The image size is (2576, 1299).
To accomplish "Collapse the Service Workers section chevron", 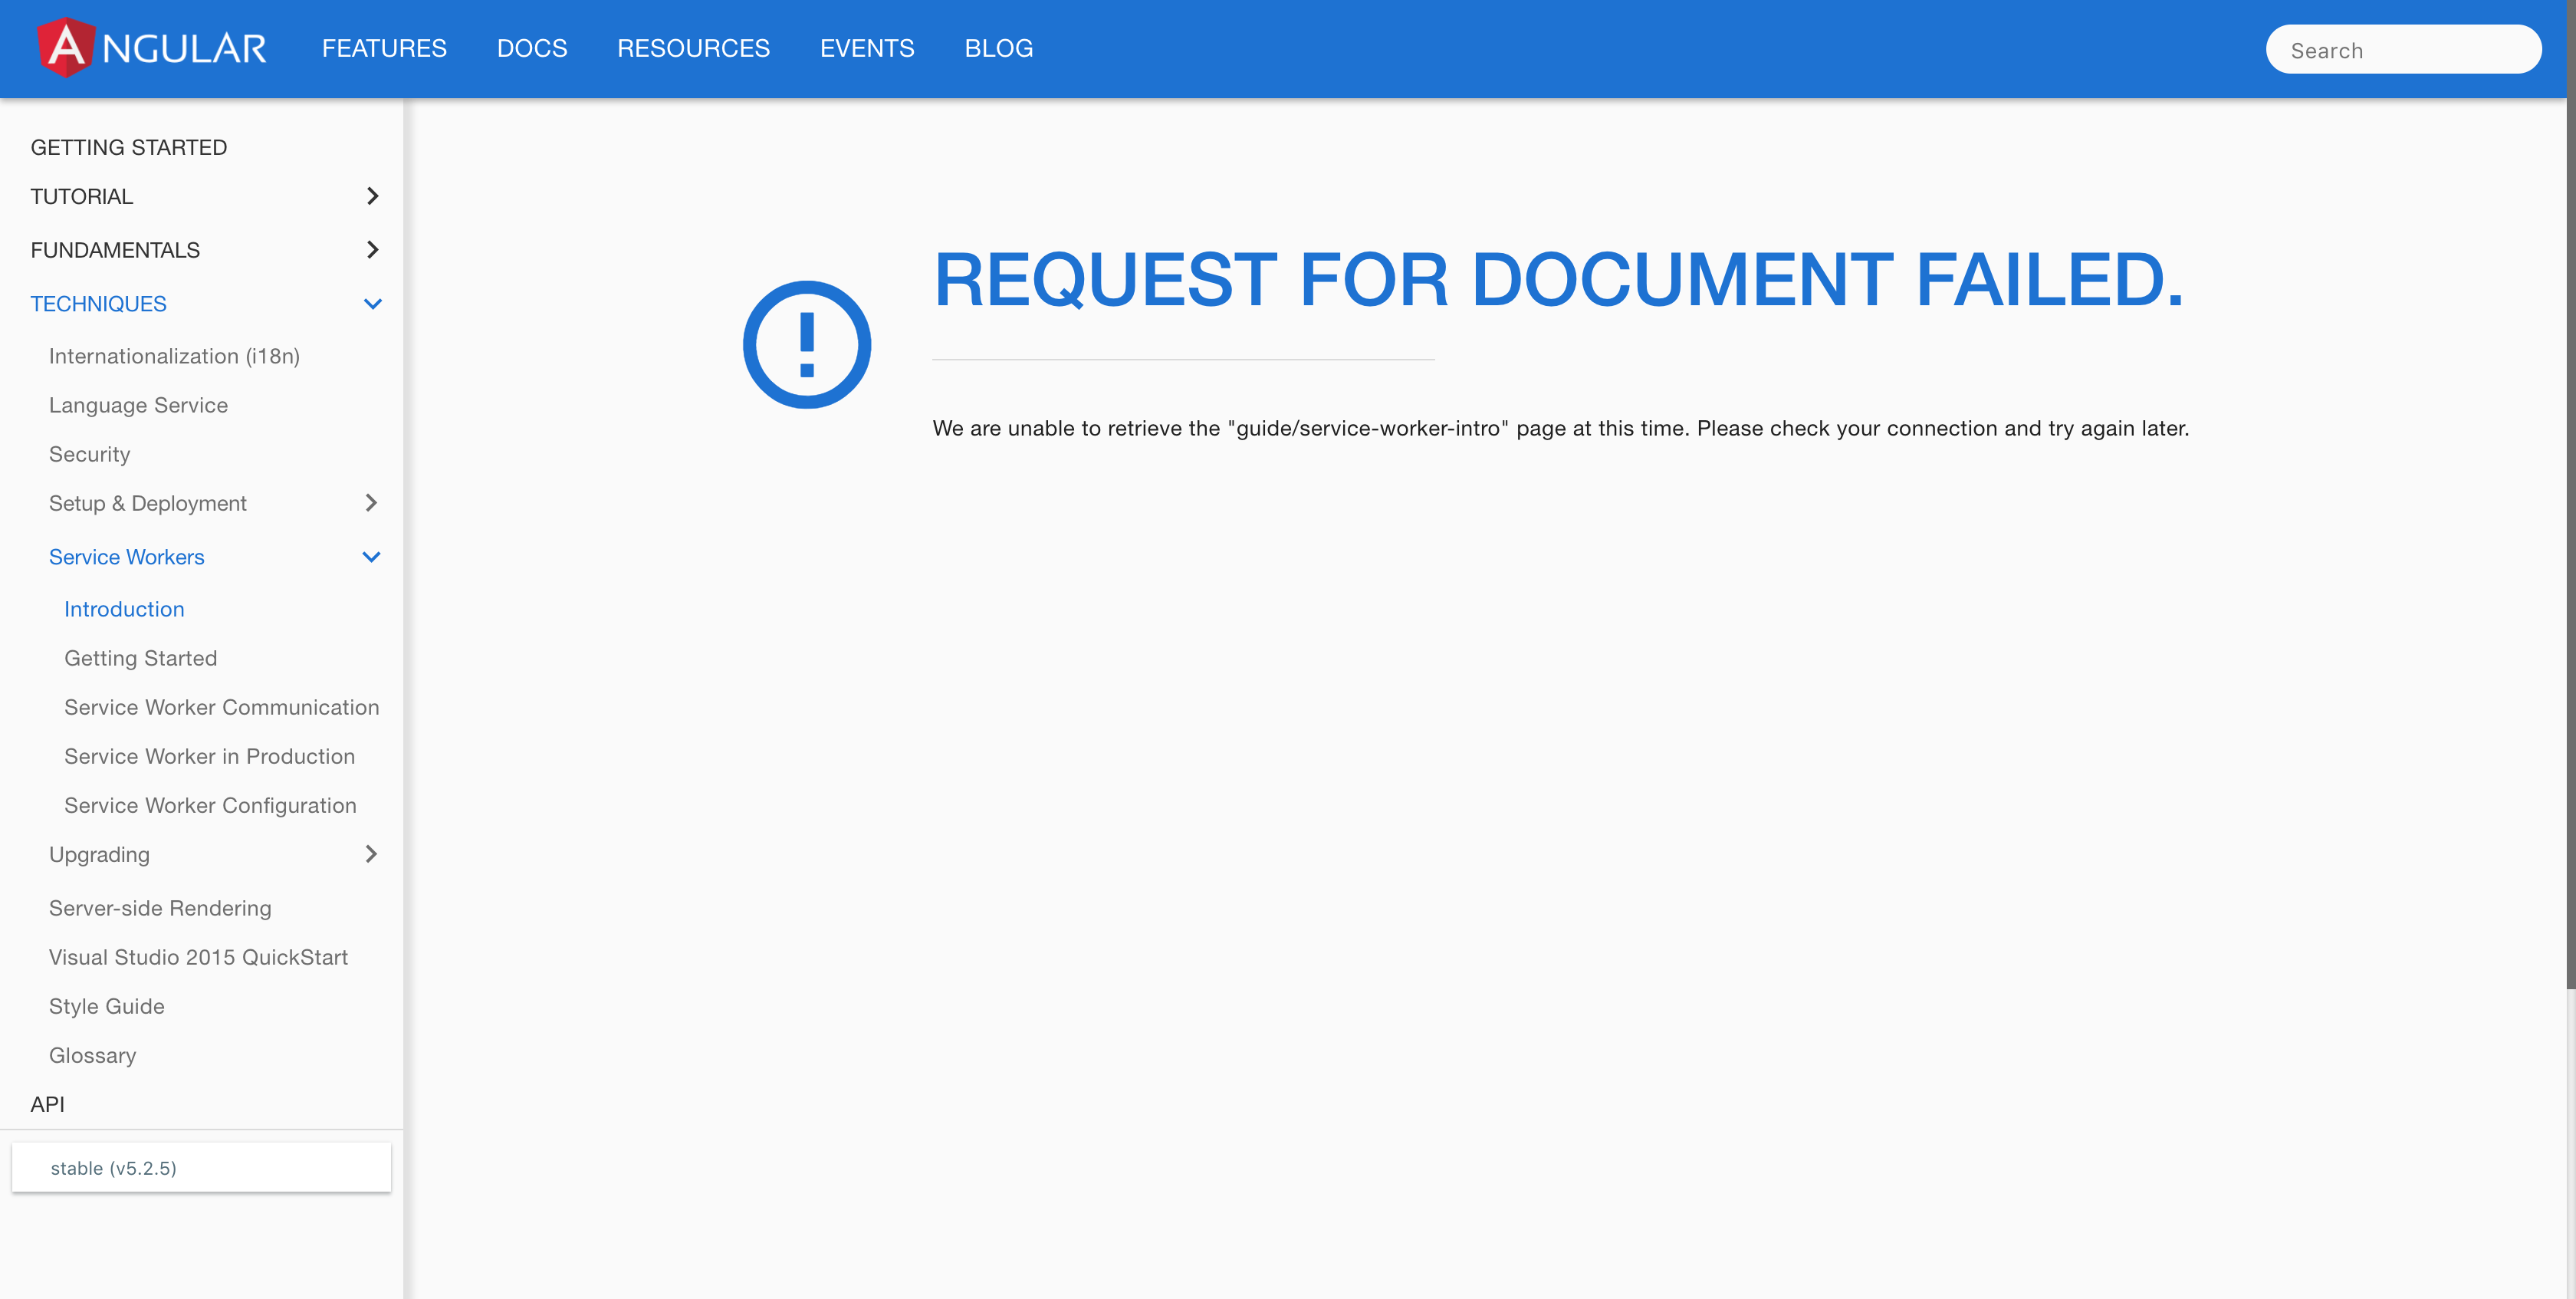I will coord(371,557).
